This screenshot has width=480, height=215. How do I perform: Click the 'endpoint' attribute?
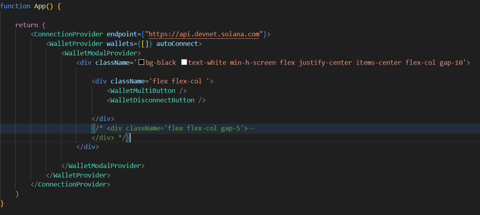coord(122,34)
